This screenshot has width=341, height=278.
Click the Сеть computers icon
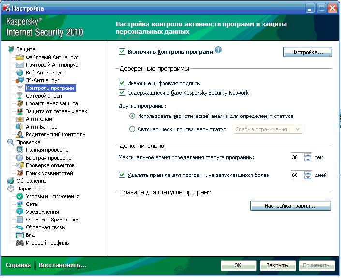19,204
